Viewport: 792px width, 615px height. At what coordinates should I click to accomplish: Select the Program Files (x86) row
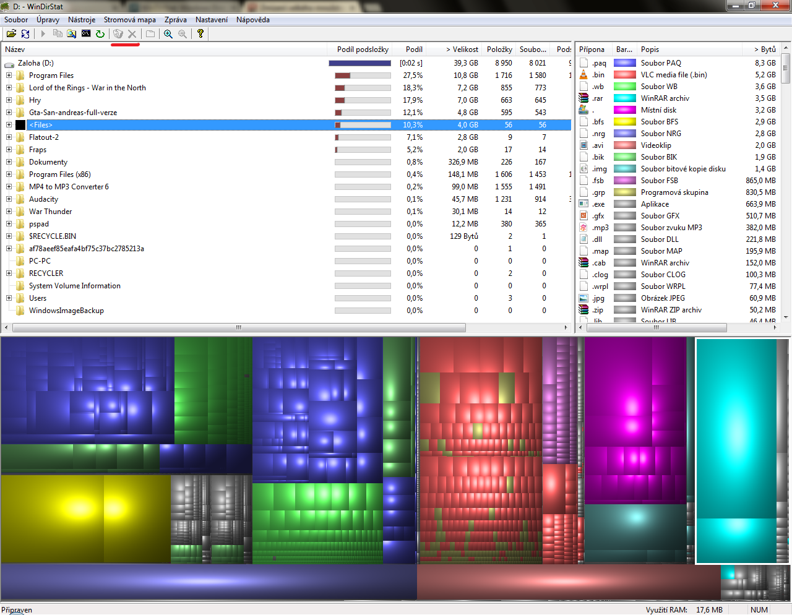coord(286,174)
